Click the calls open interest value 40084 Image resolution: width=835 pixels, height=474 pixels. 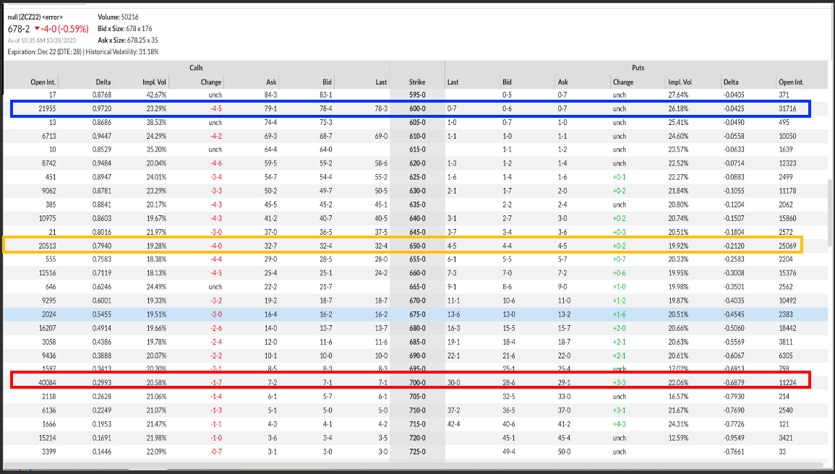coord(47,382)
